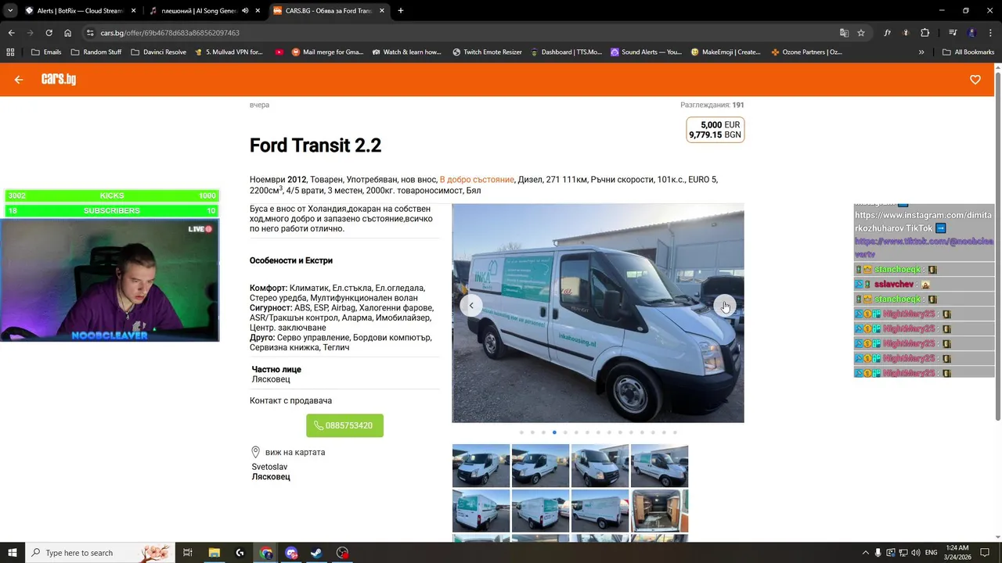Screen dimensions: 1002x563
Task: Open the MakeEmoji bookmark
Action: [x=726, y=52]
